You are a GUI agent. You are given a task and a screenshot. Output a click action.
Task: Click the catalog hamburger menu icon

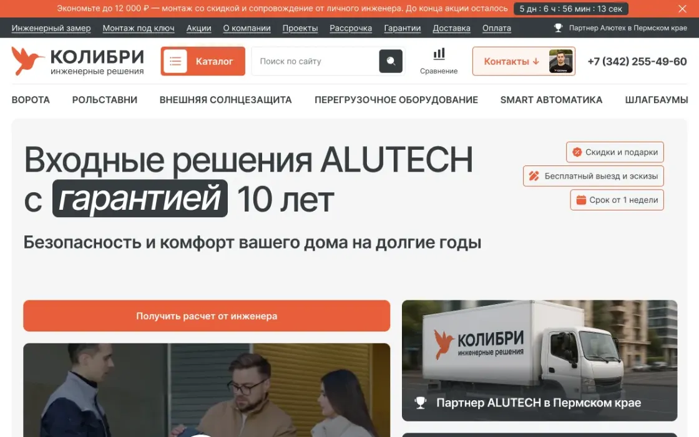point(175,61)
